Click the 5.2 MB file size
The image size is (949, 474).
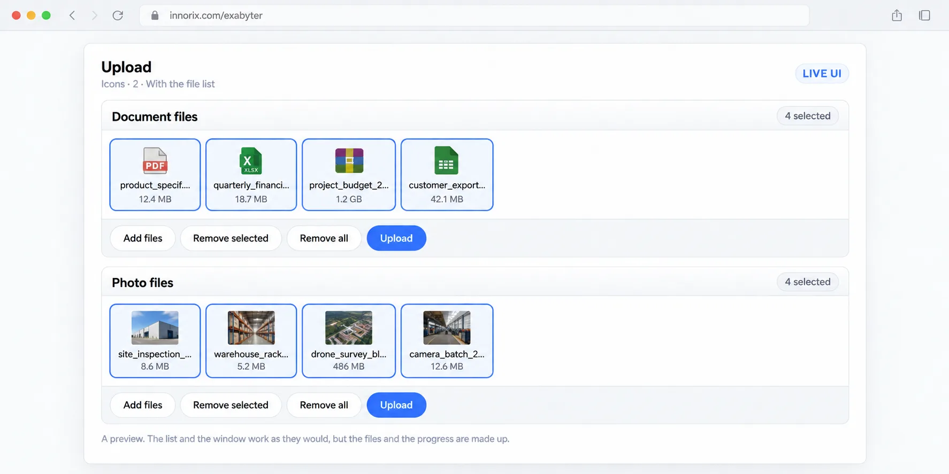pyautogui.click(x=251, y=366)
